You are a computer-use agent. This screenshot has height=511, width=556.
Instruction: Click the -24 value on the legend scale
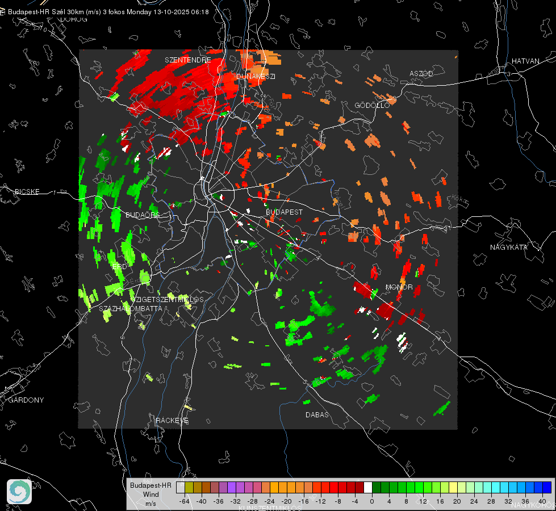[269, 501]
